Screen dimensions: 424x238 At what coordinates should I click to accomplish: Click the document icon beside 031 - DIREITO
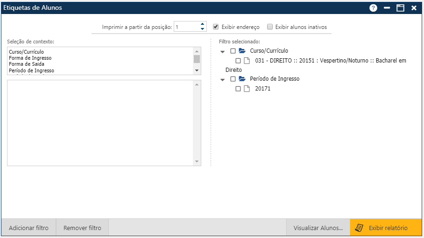pos(247,61)
